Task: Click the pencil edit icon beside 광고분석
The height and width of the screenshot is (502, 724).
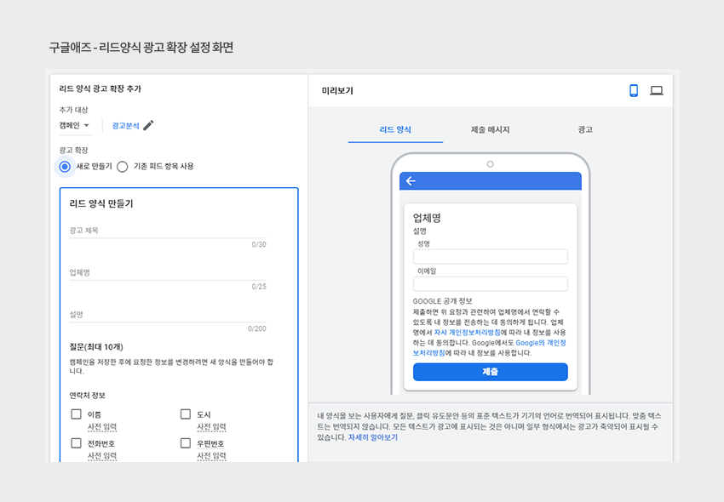Action: coord(148,126)
